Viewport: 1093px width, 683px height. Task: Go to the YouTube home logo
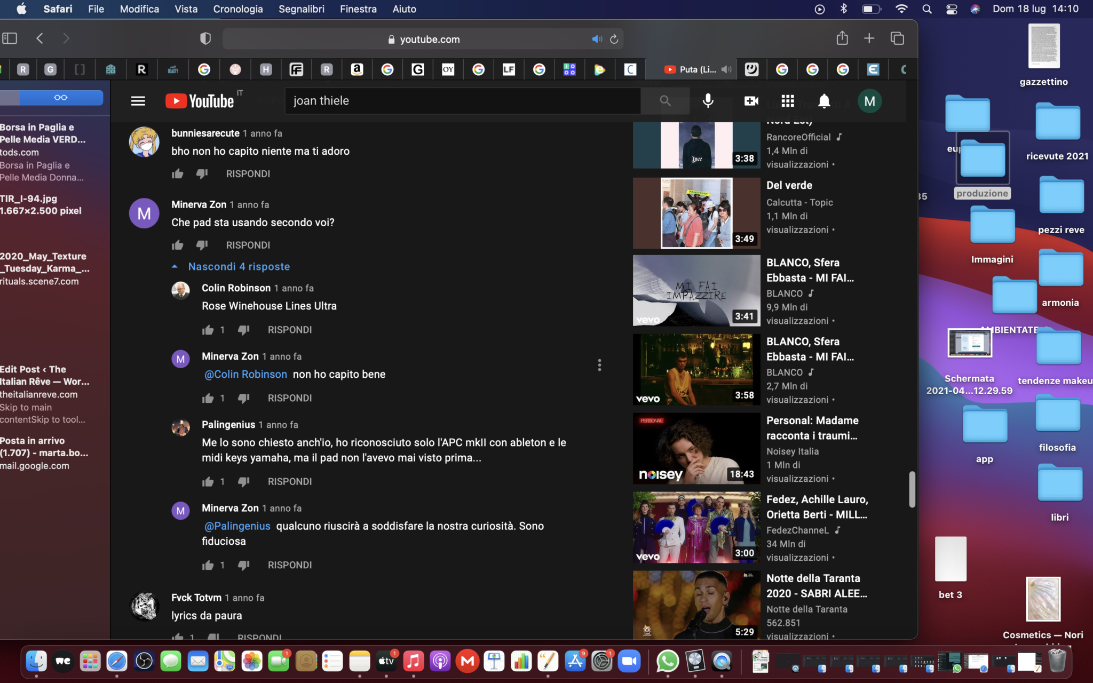click(x=200, y=101)
